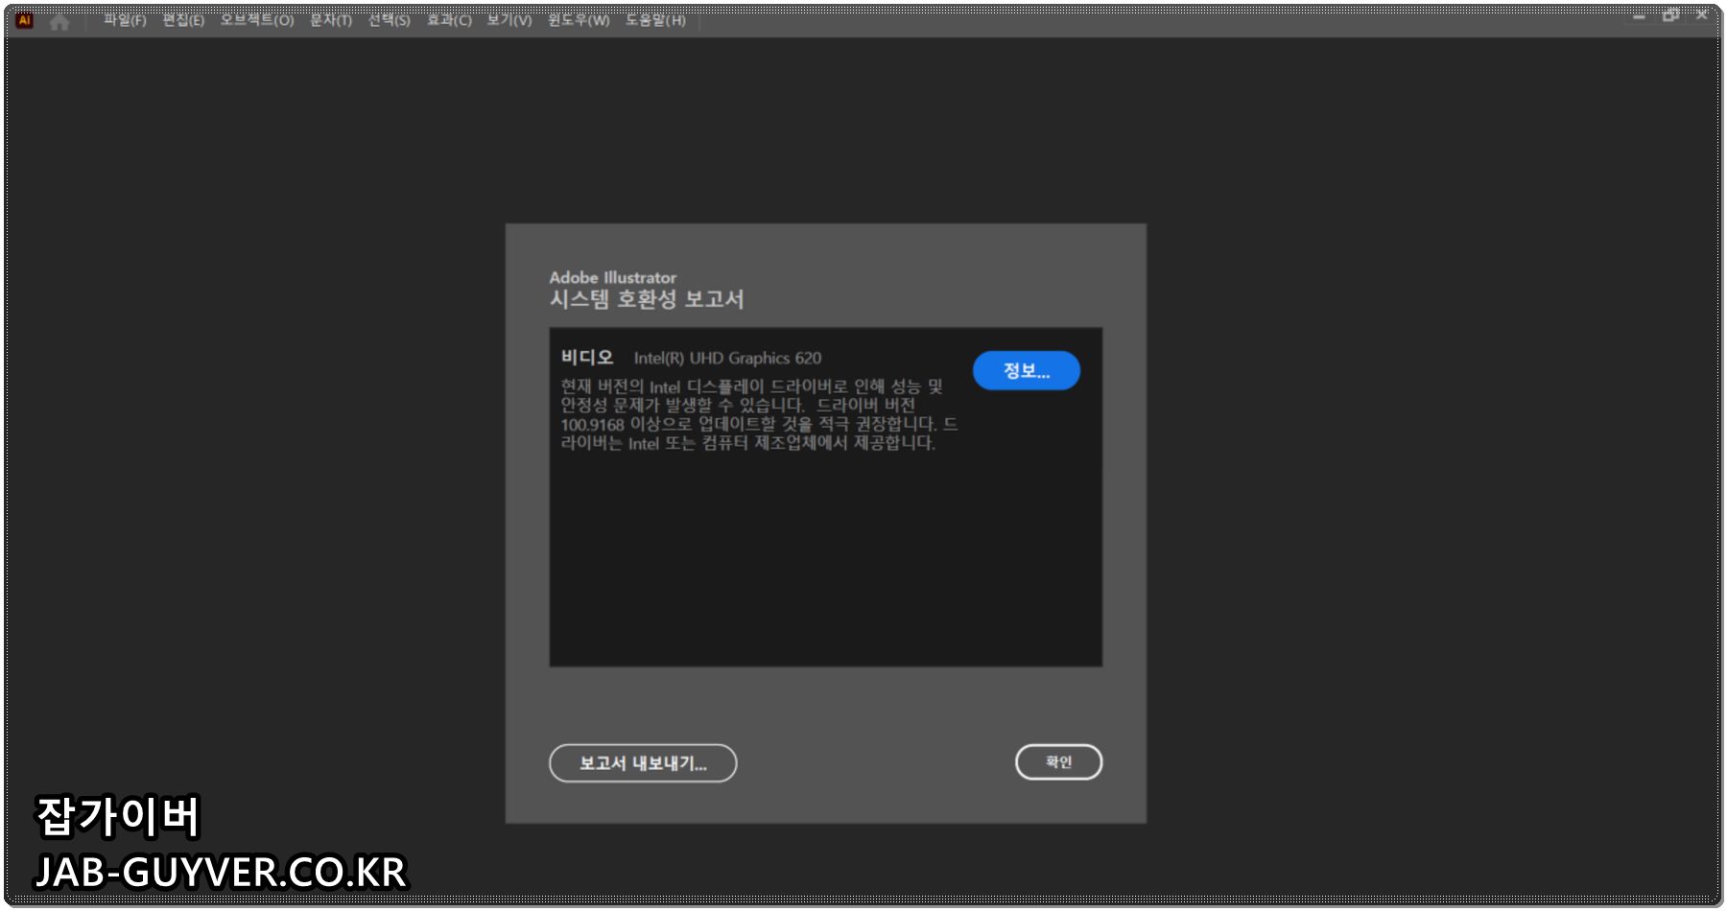Click the blue 정보... button
This screenshot has width=1727, height=911.
[x=1027, y=371]
